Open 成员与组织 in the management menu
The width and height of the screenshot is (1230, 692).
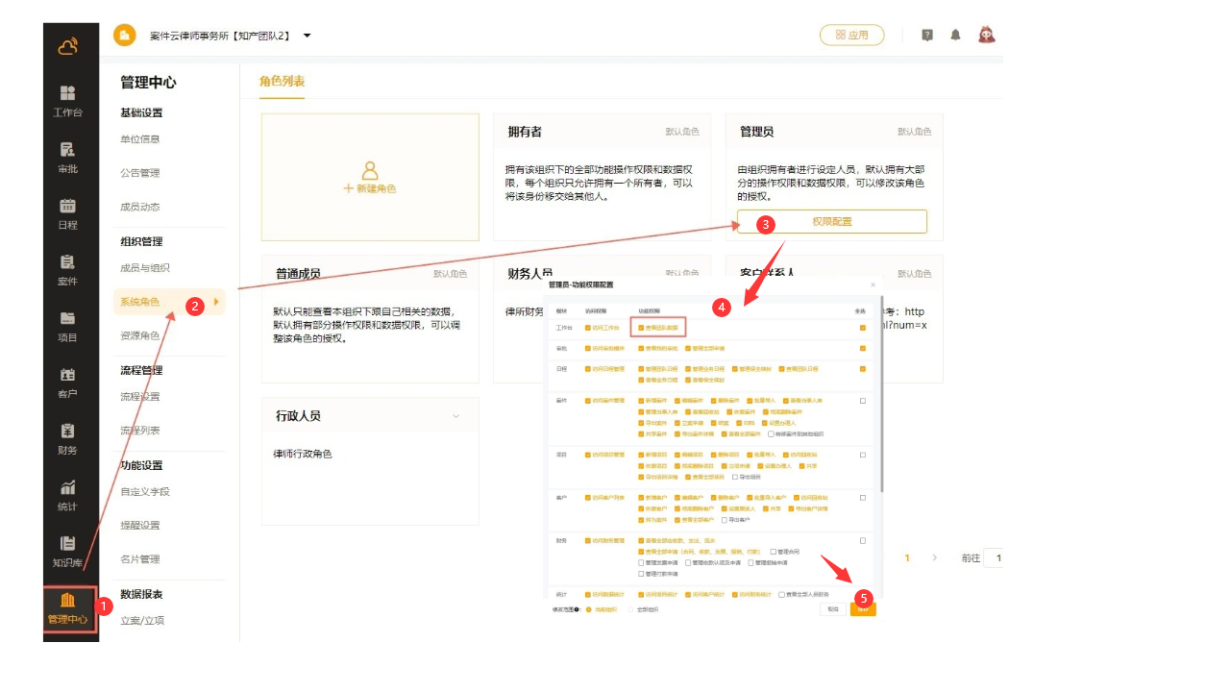point(144,268)
